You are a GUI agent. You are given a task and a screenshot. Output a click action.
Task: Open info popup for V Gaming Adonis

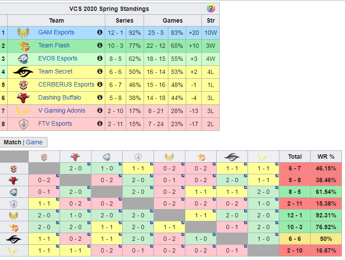100,110
